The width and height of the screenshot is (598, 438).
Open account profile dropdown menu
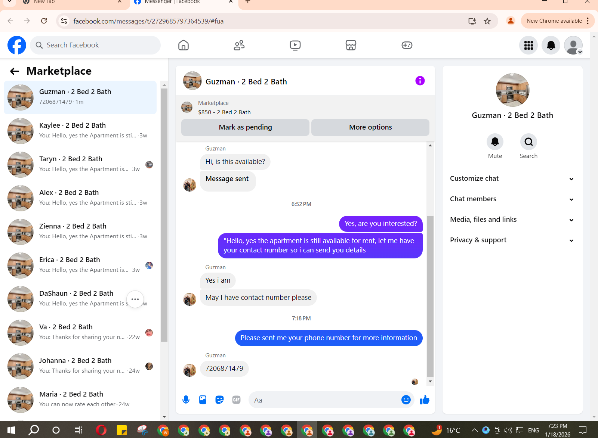pos(573,45)
